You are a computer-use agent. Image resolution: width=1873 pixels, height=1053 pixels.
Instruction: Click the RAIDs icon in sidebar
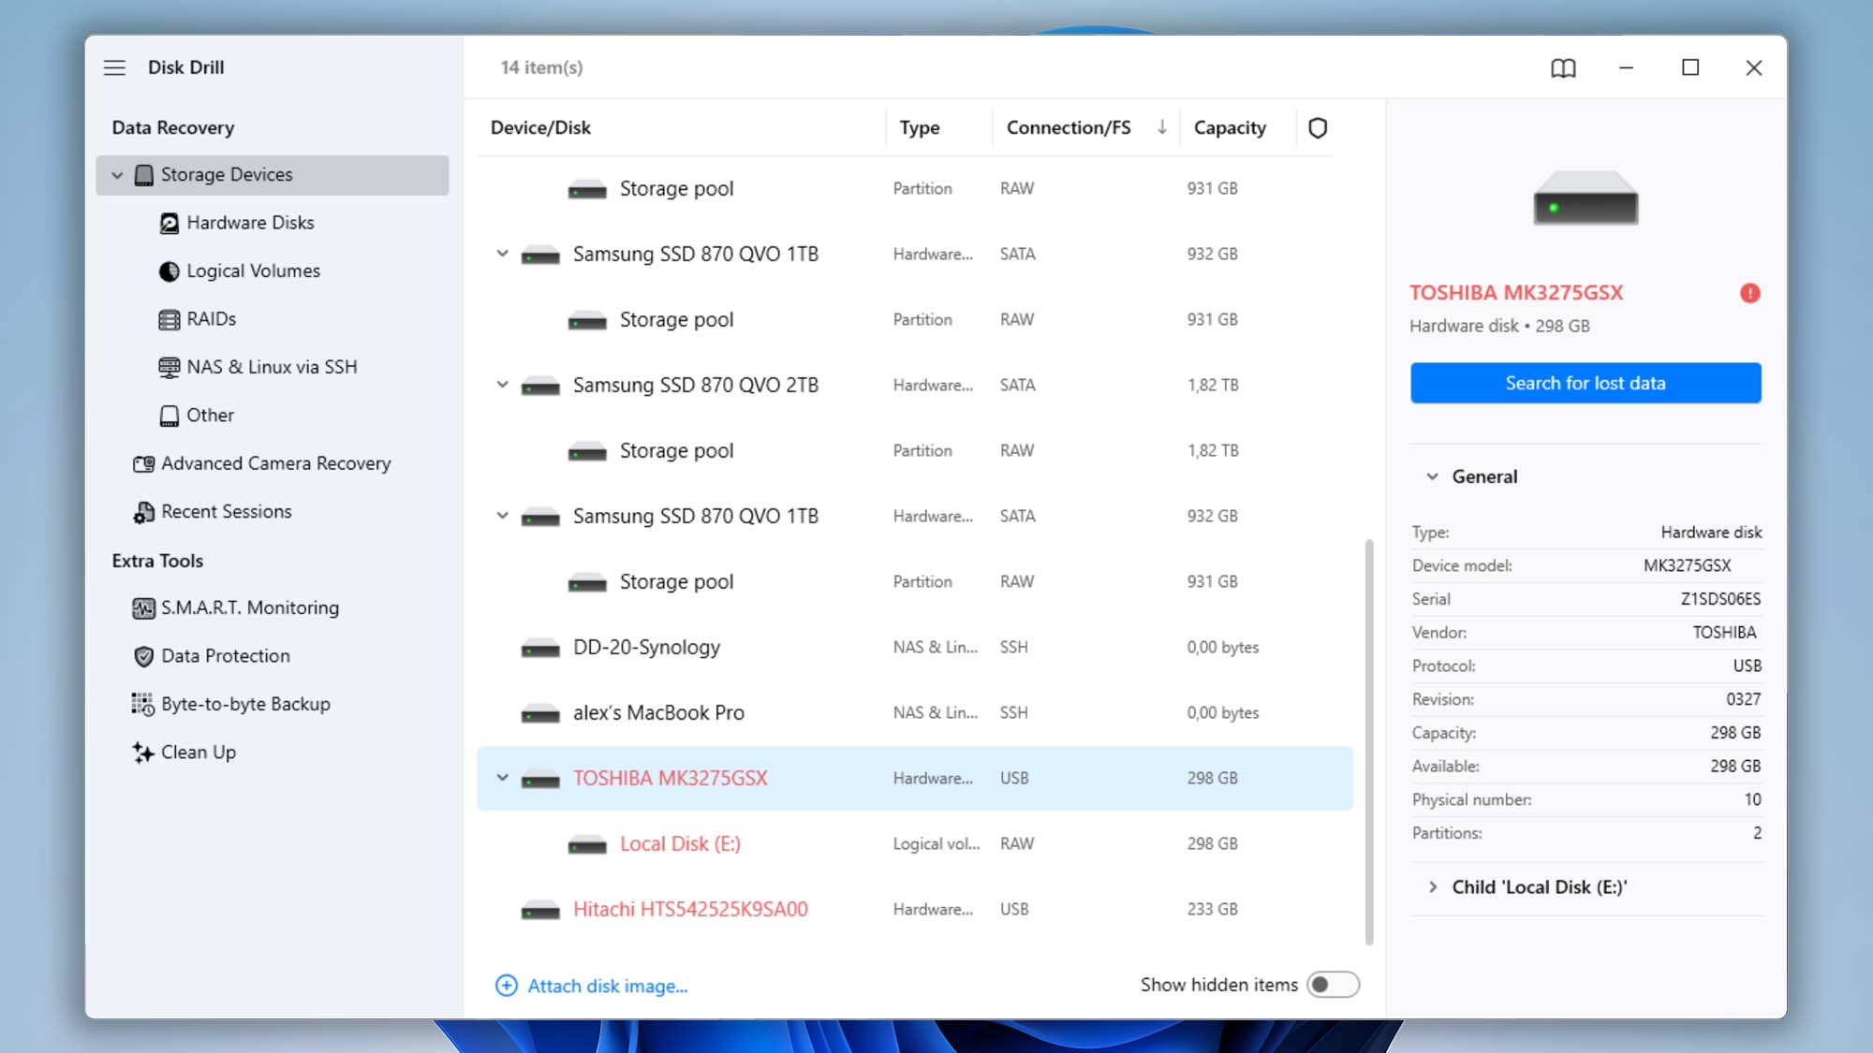170,319
